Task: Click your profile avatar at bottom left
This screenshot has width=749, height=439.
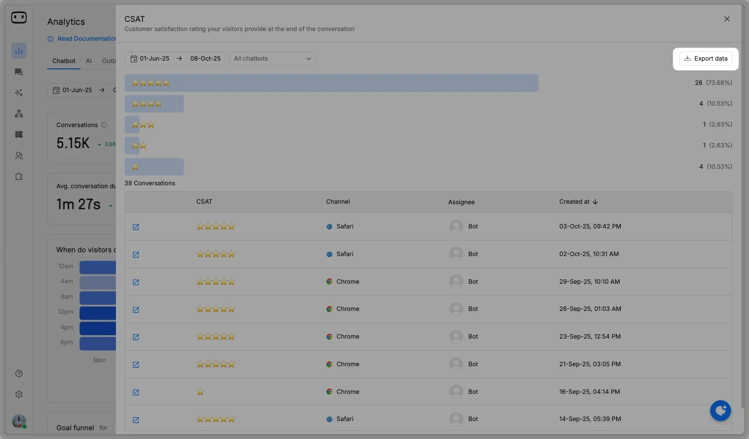Action: 19,421
